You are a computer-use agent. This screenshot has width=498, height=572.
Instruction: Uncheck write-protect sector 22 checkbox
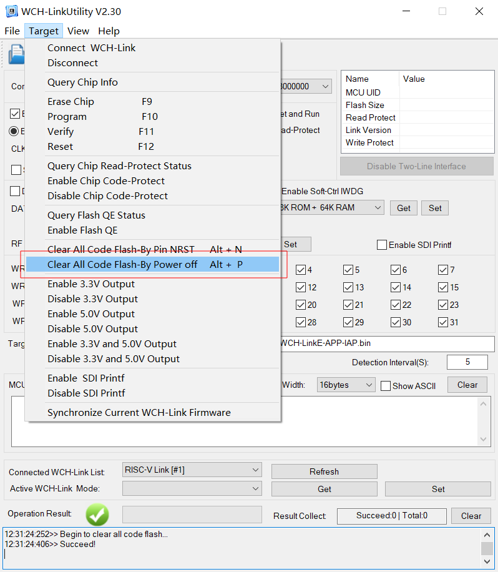(x=396, y=305)
